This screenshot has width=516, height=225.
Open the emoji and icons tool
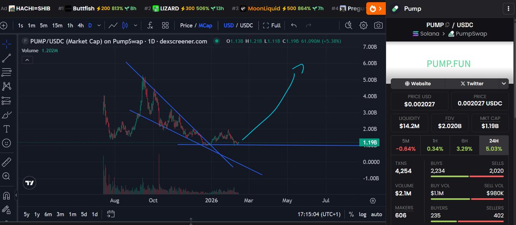tap(6, 142)
